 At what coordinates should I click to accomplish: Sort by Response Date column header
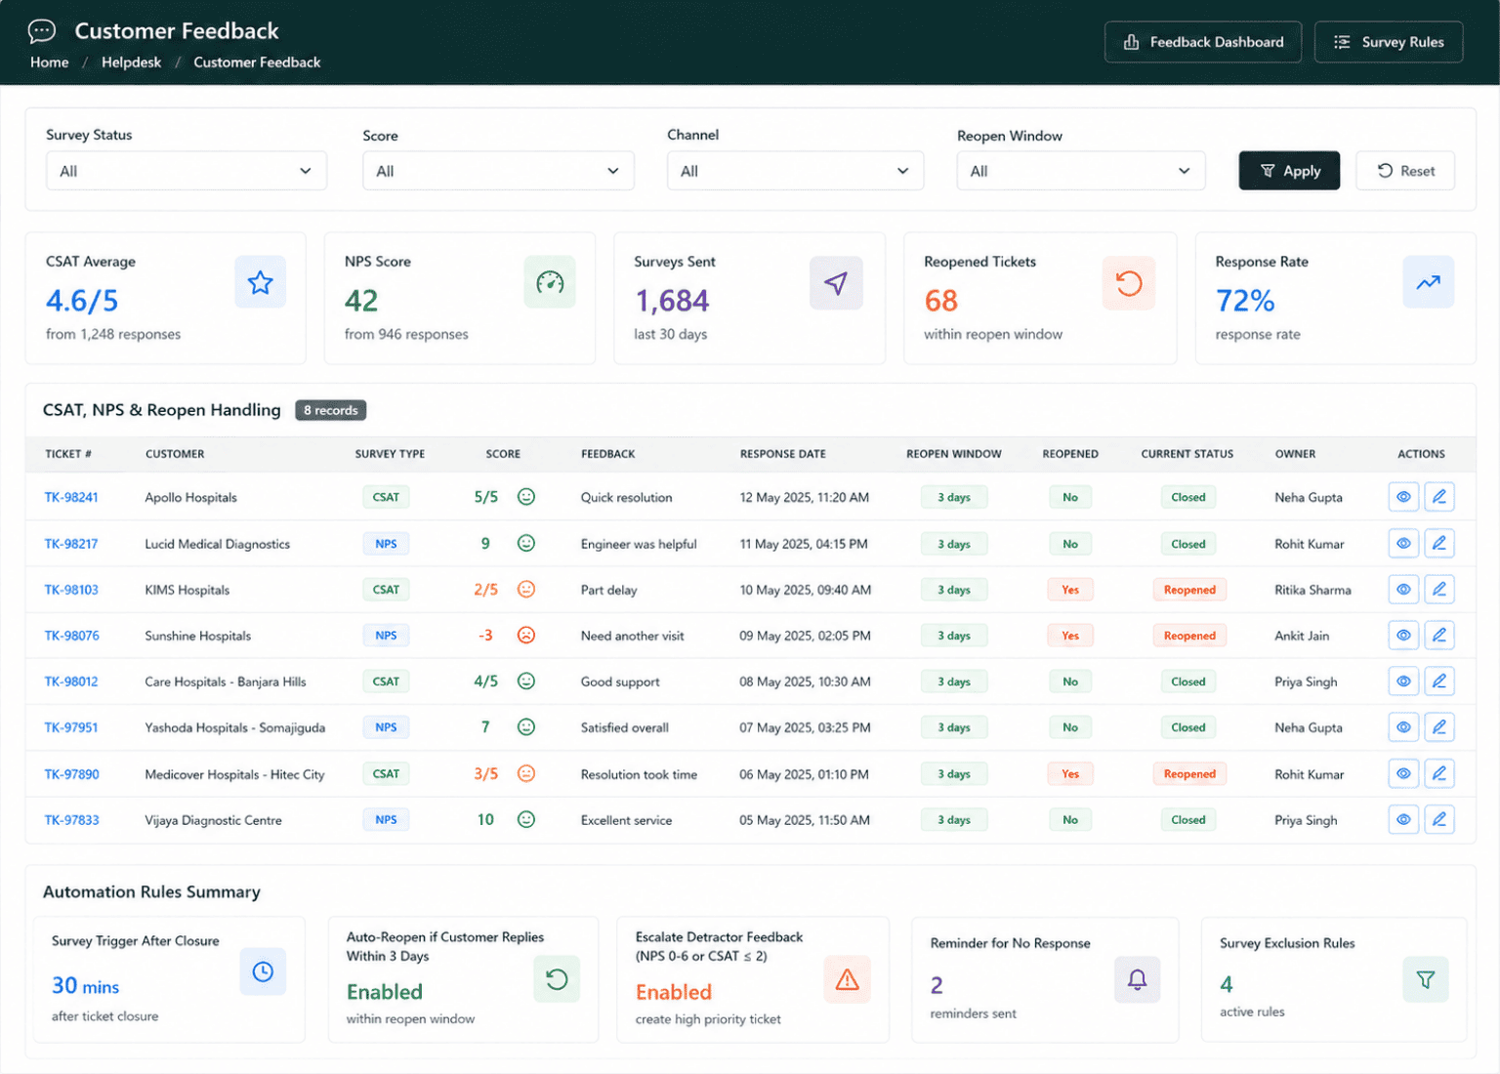[783, 454]
